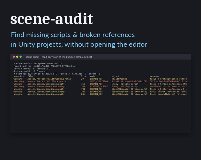Click the "object" column header
The height and width of the screenshot is (160, 201).
click(x=115, y=76)
